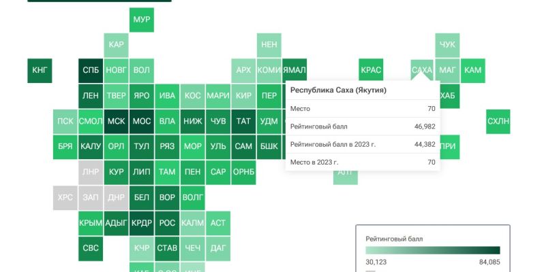Select the gray ХРС tile
Screen dimensions: 559x272
pyautogui.click(x=65, y=197)
